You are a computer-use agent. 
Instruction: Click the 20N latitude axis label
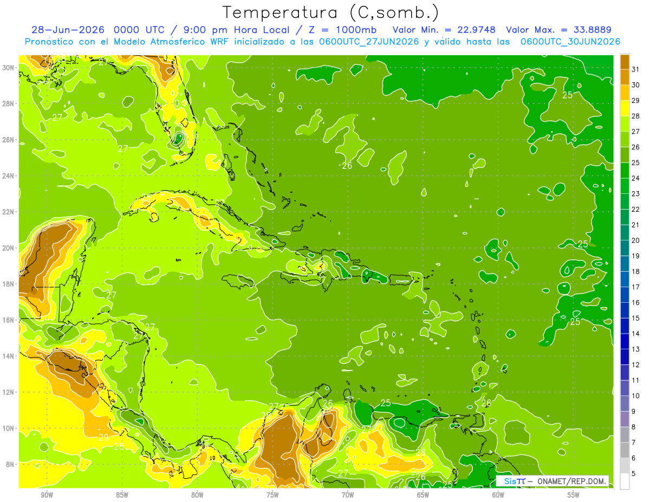9,248
